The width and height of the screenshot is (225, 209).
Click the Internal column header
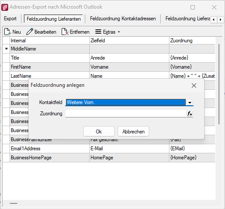(x=50, y=41)
